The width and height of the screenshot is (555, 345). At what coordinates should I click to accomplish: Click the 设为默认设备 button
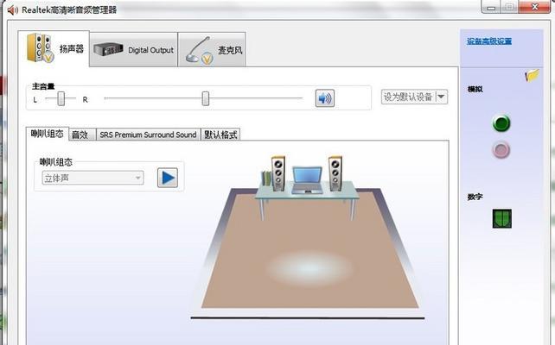coord(408,97)
